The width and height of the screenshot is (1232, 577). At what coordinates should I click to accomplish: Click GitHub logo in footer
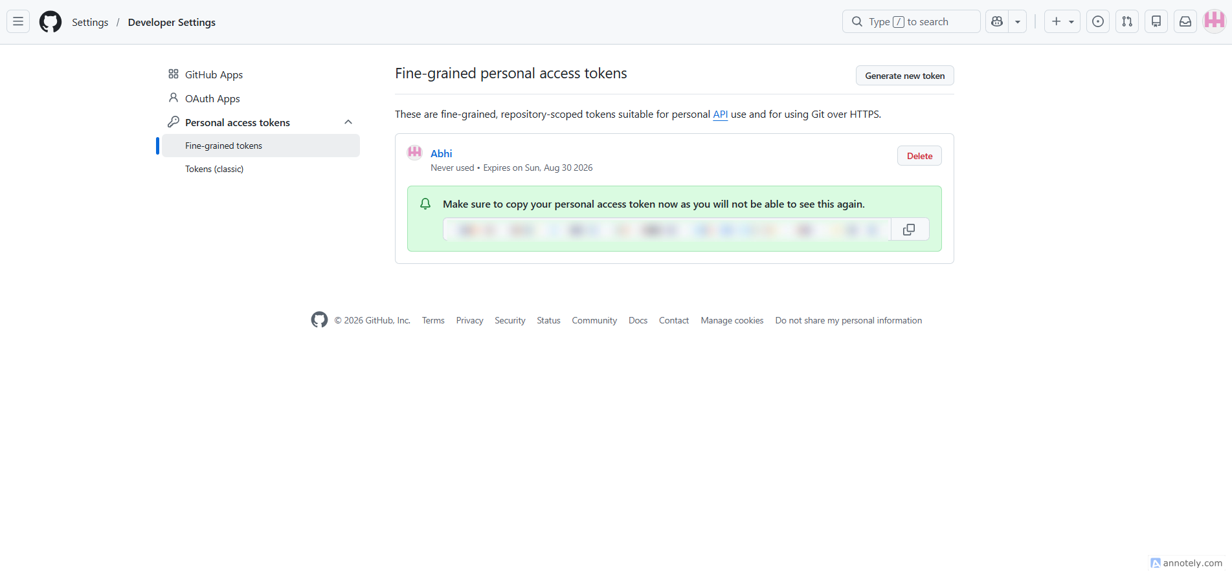point(319,320)
